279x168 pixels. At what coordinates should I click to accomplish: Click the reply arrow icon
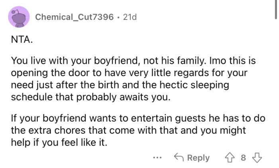click(179, 158)
